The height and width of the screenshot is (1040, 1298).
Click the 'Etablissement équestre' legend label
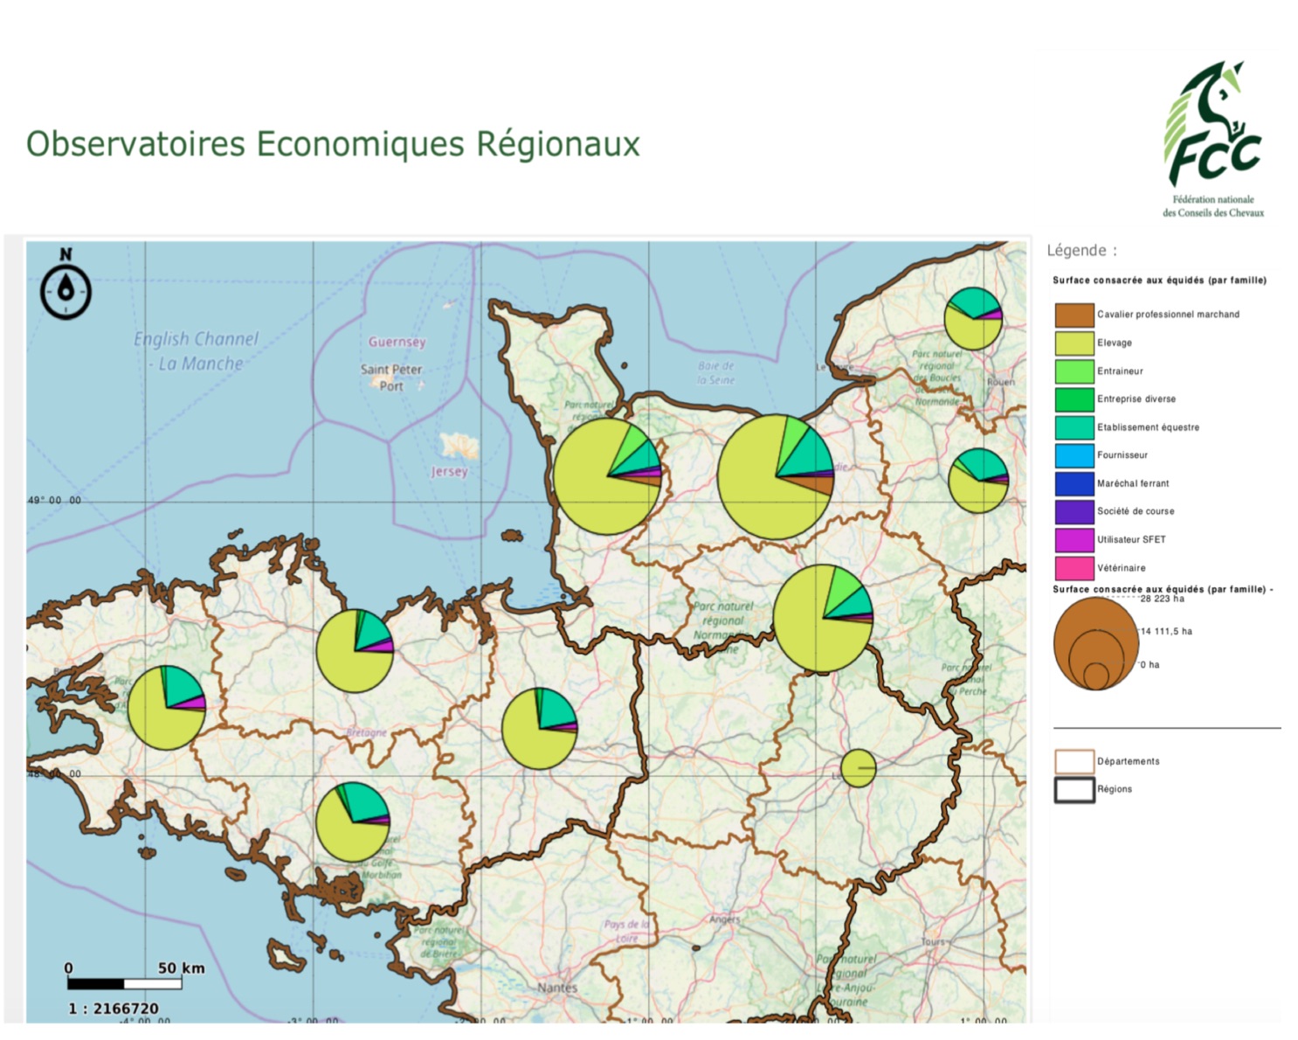1148,427
